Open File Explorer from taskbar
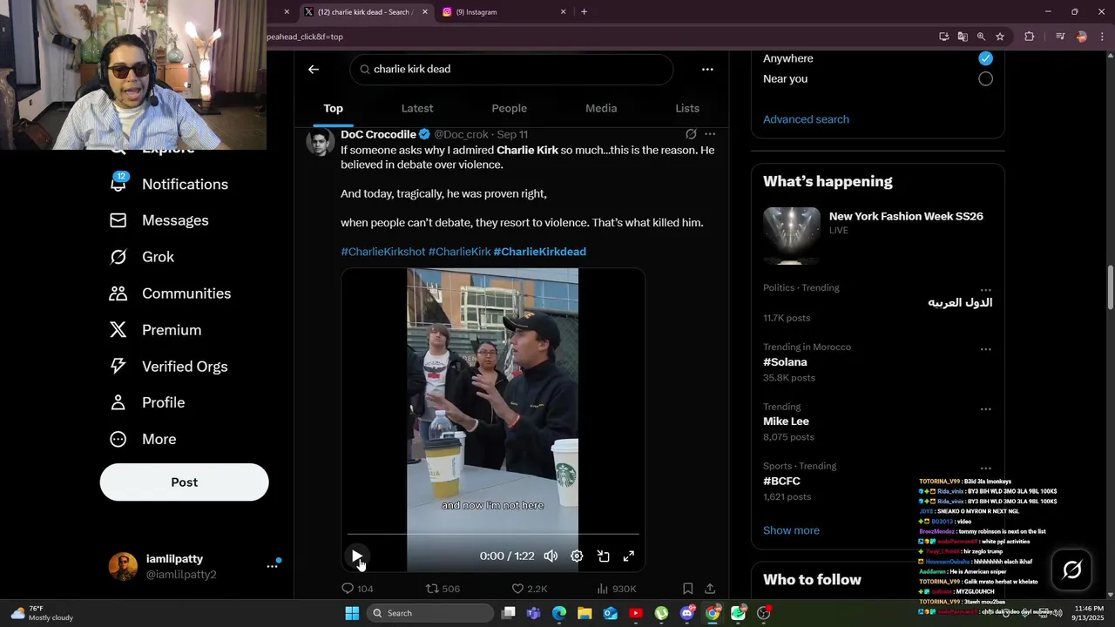 tap(585, 613)
